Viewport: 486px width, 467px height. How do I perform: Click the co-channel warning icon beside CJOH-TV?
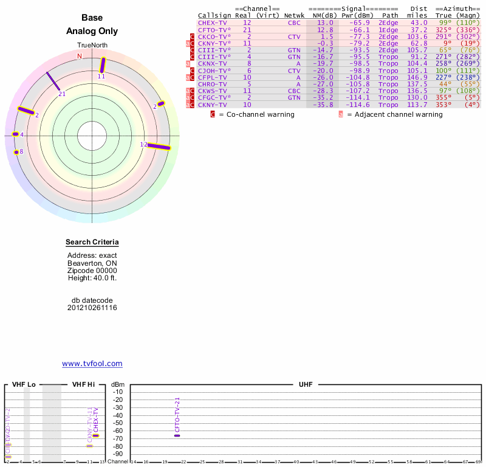pyautogui.click(x=193, y=71)
